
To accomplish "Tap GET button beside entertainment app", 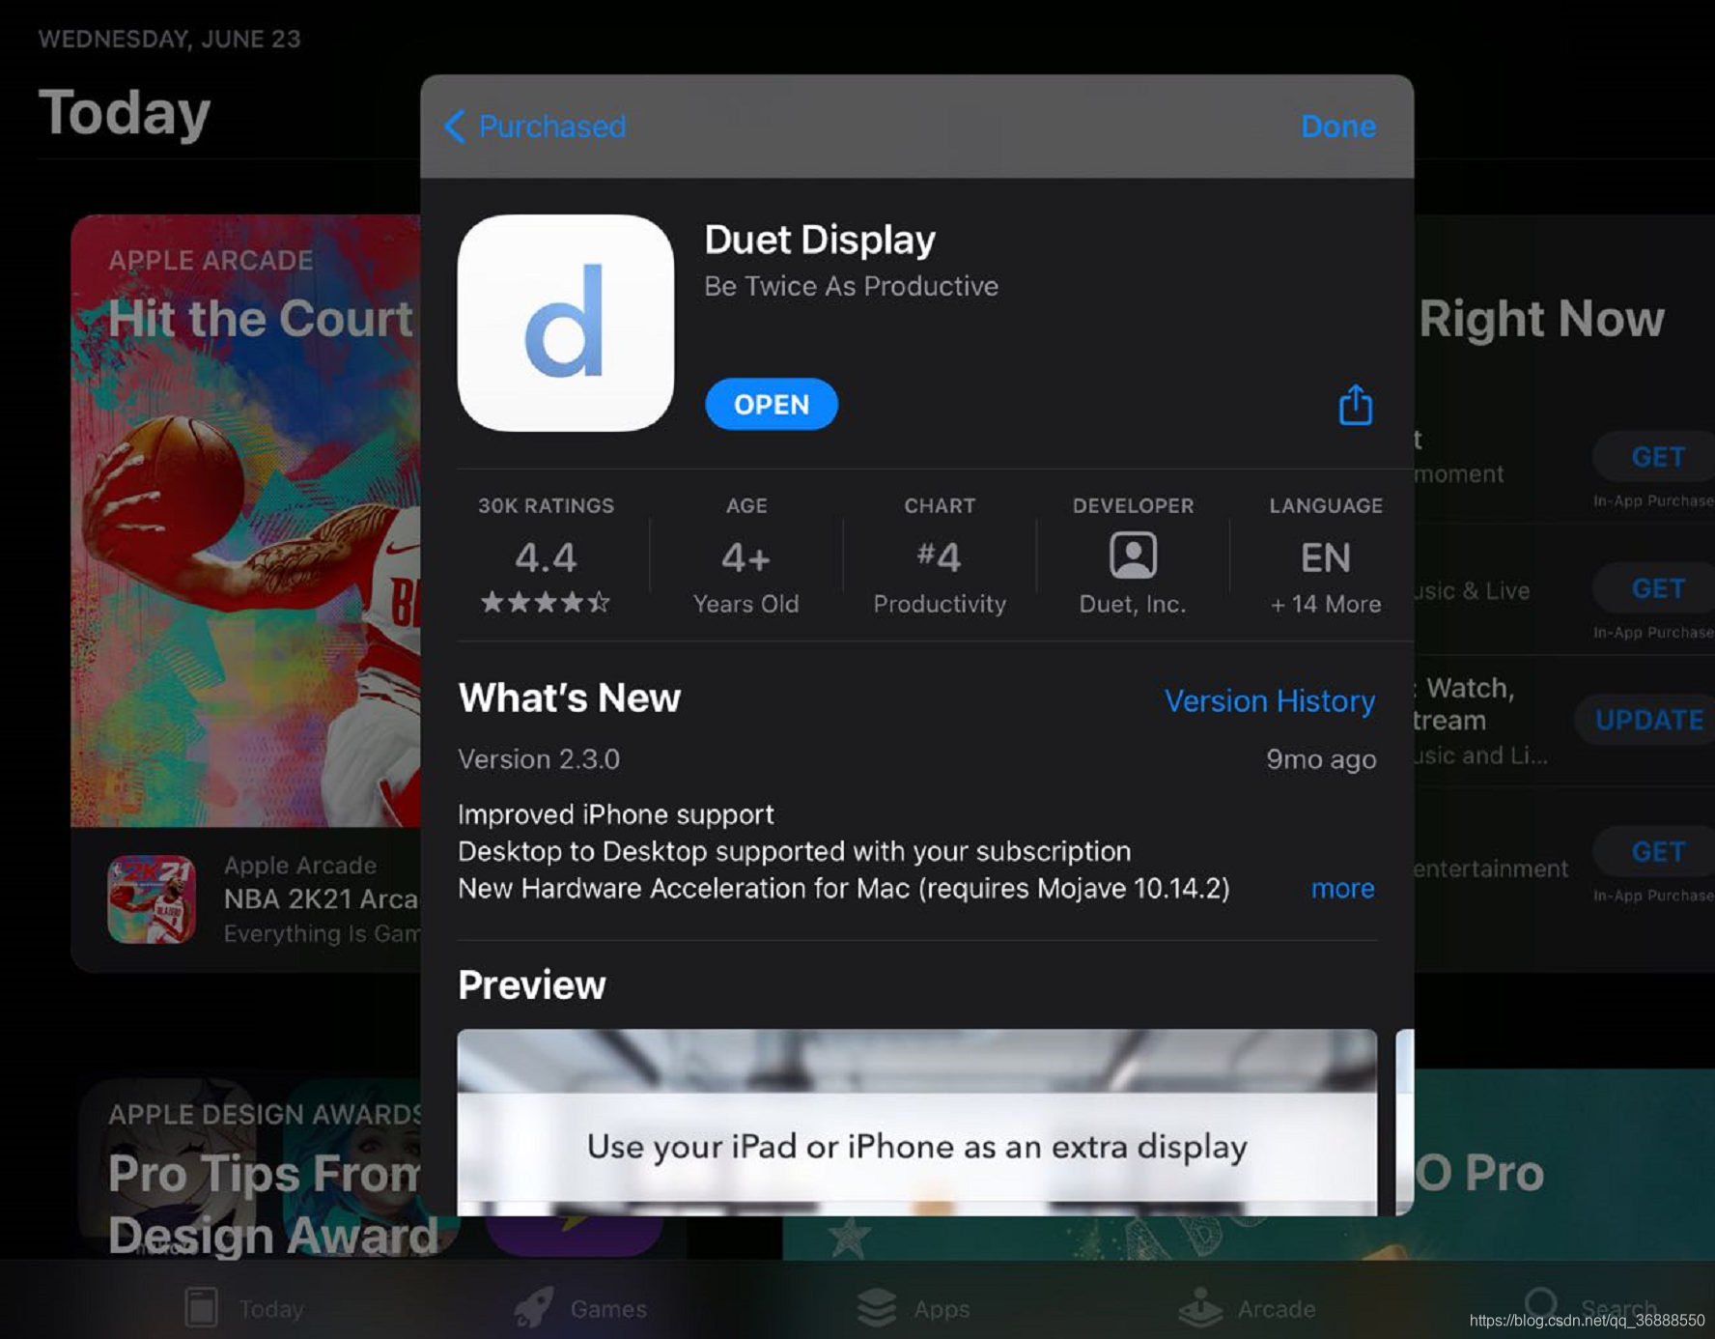I will click(1656, 851).
